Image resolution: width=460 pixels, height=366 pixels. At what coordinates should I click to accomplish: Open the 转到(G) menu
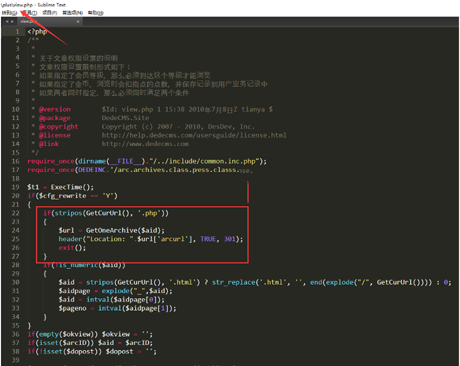(x=9, y=13)
